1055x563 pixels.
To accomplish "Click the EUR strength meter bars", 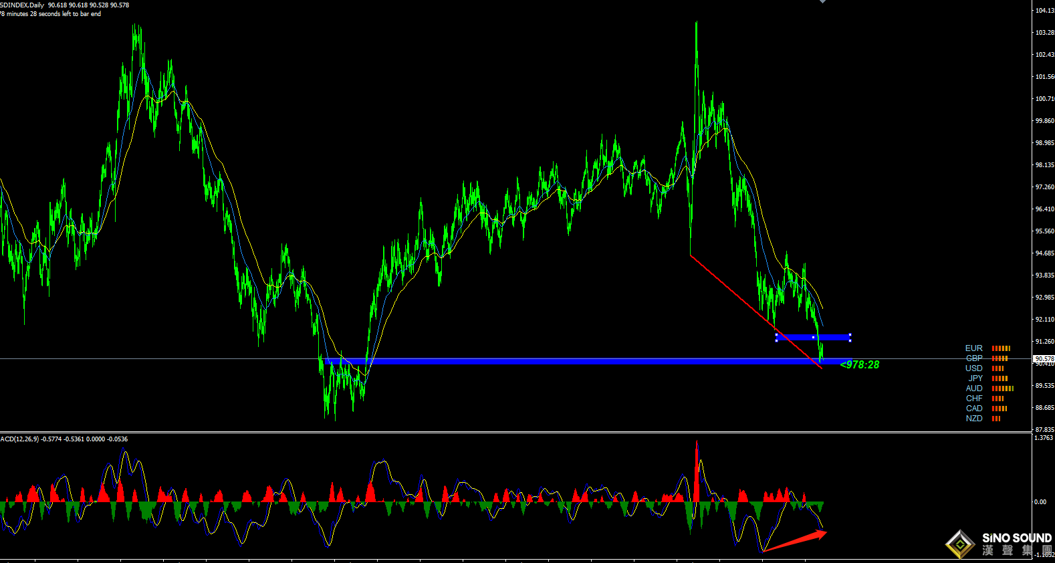I will click(x=1001, y=348).
